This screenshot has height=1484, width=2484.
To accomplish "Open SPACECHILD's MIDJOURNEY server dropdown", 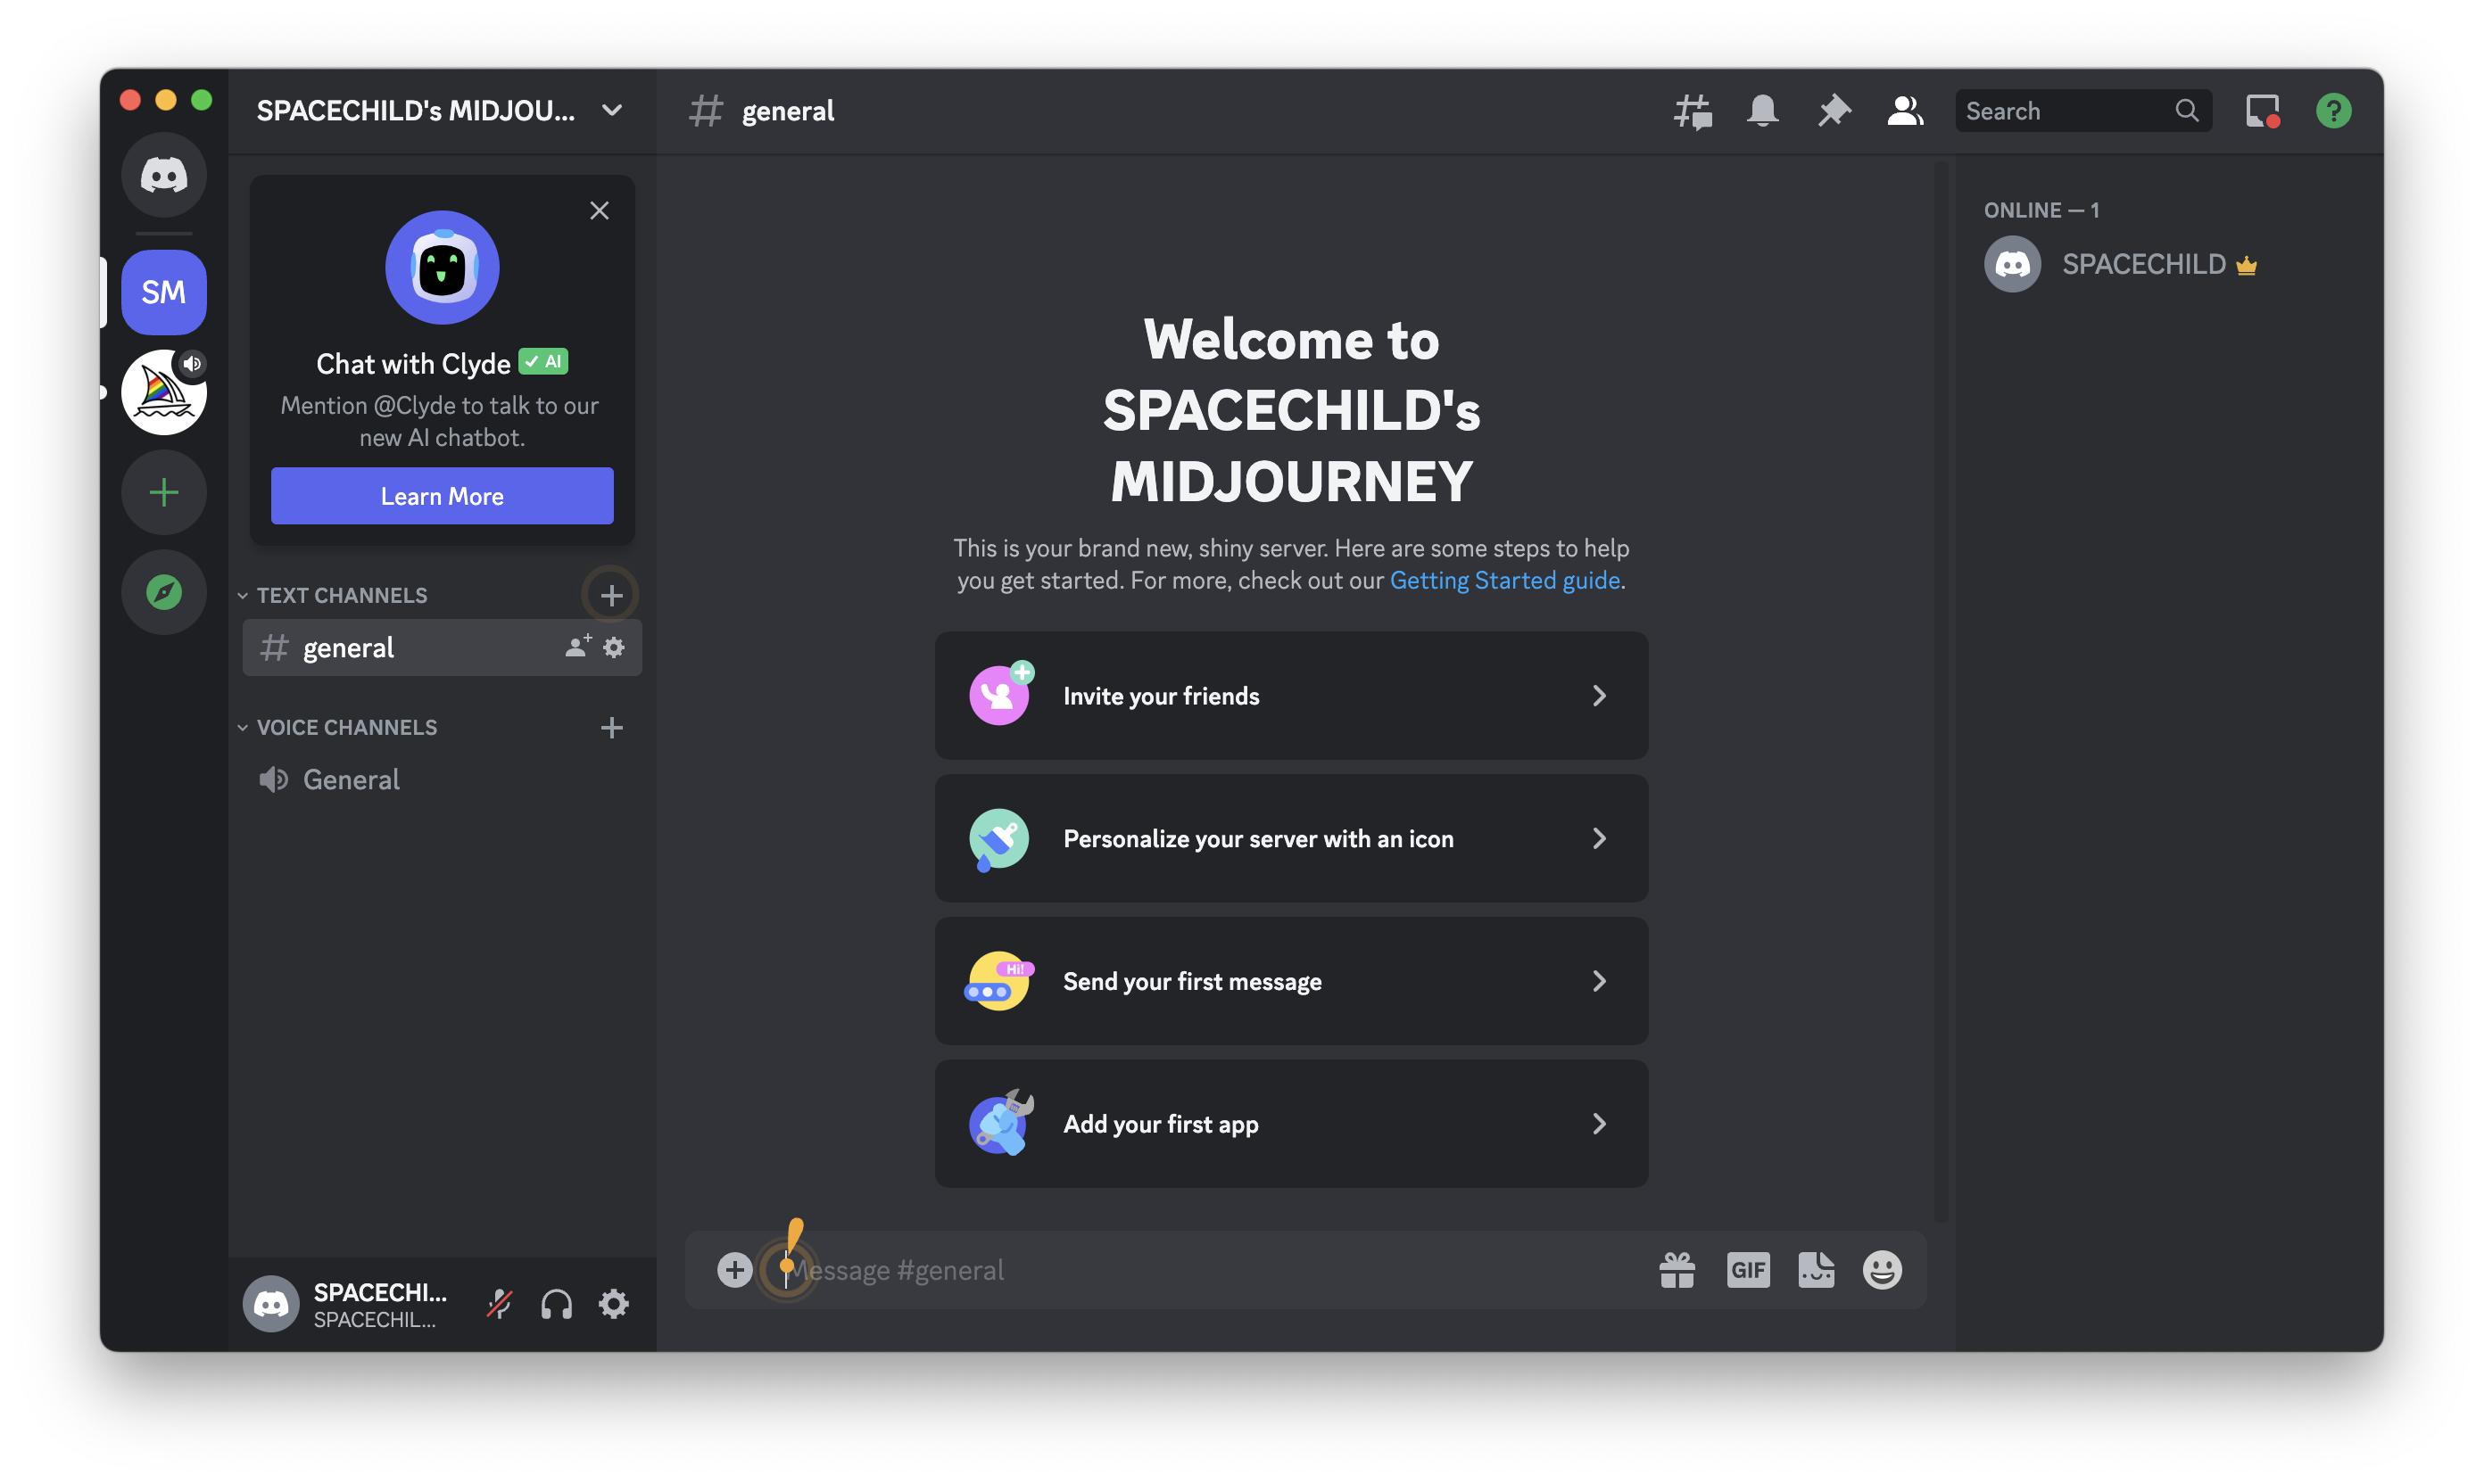I will tap(440, 111).
